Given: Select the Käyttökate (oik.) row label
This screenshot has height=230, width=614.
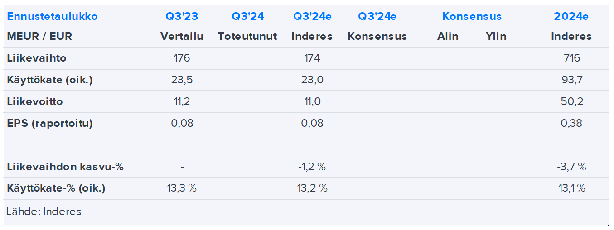Looking at the screenshot, I should pyautogui.click(x=50, y=80).
